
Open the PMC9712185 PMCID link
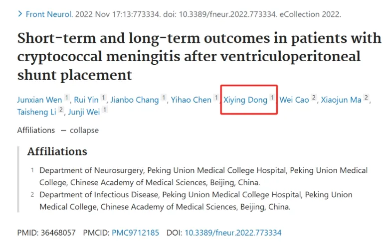tap(136, 233)
